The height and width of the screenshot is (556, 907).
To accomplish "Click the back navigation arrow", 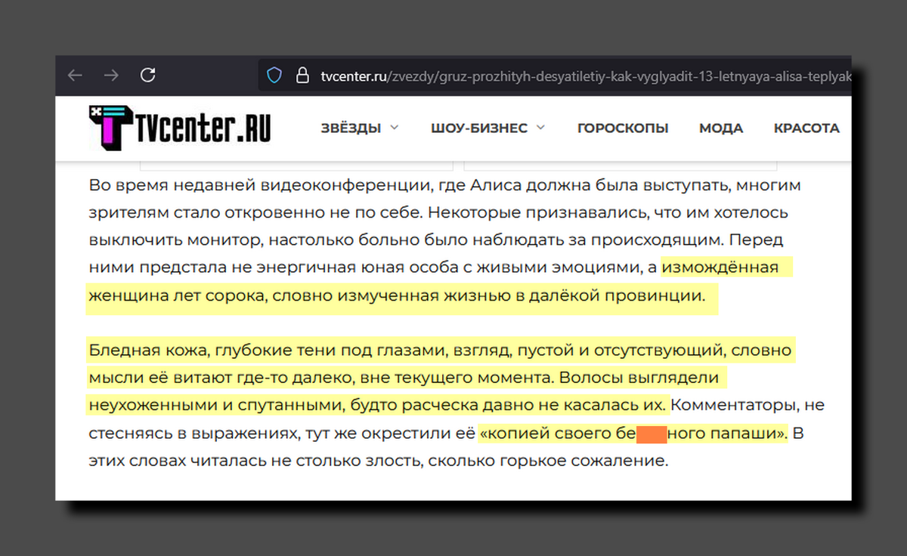I will coord(74,75).
